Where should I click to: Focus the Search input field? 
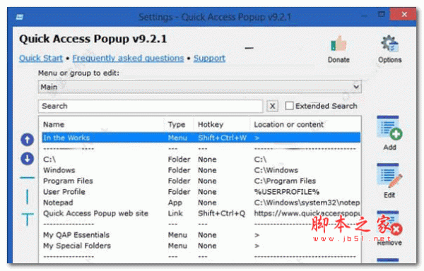[151, 106]
